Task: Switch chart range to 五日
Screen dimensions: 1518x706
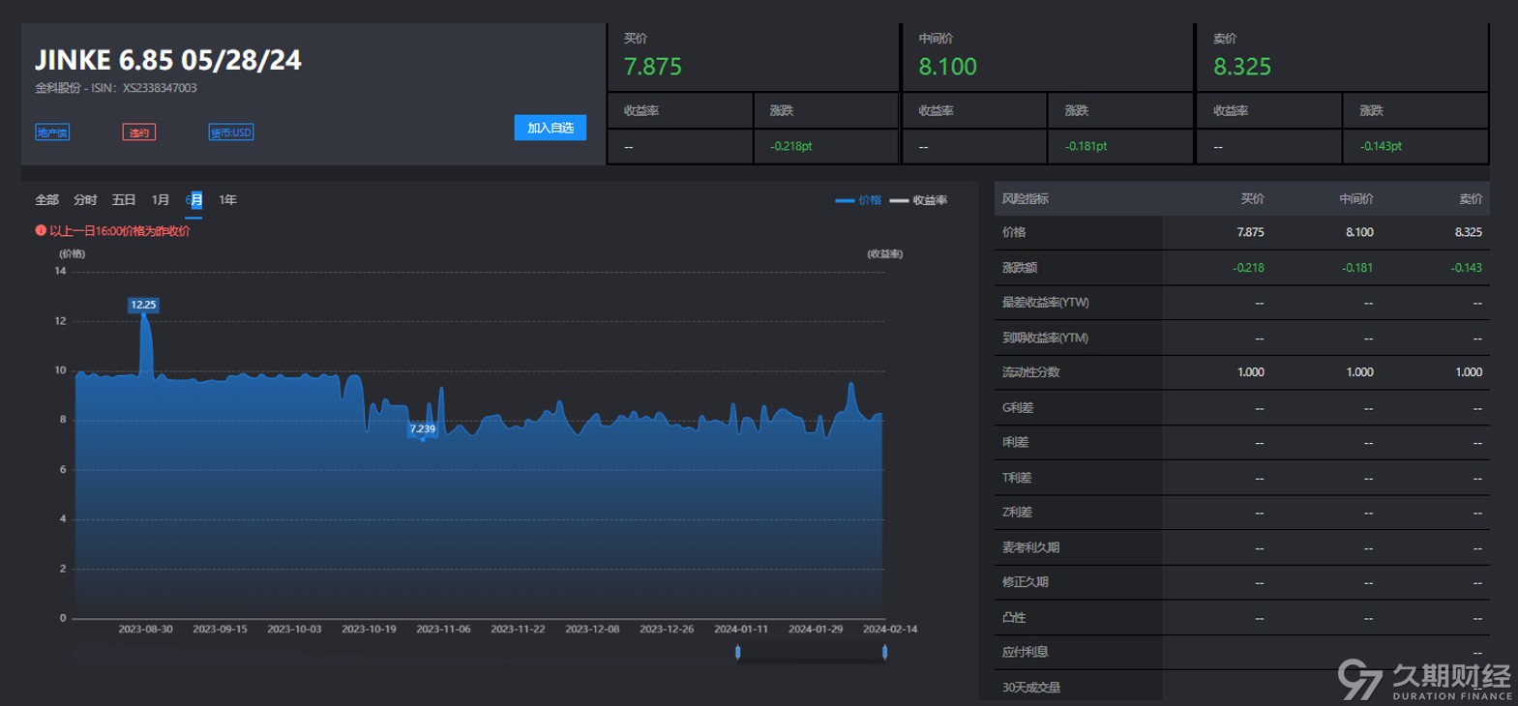Action: point(124,199)
